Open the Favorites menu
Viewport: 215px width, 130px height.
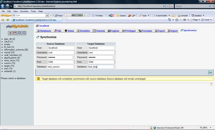click(x=24, y=11)
